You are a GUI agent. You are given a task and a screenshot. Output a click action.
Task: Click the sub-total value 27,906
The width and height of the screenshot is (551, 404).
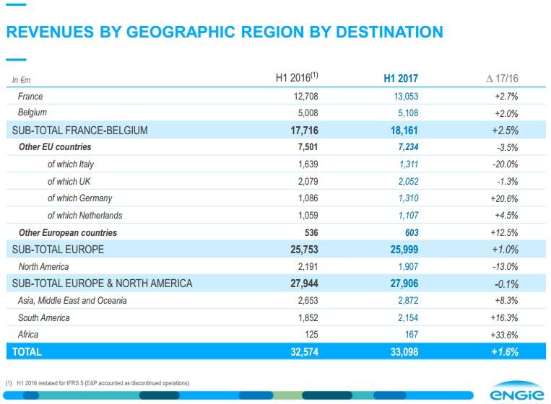(404, 284)
